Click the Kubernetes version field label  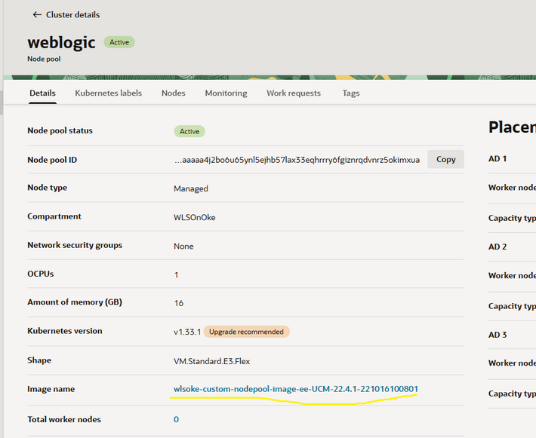[65, 331]
